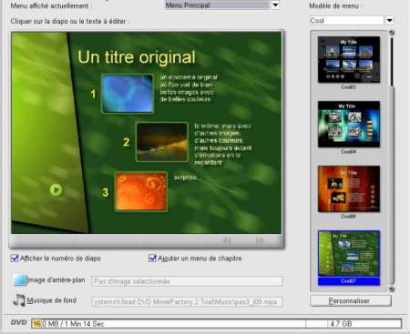The image size is (410, 334).
Task: Click the Personnaliser button
Action: (x=351, y=301)
